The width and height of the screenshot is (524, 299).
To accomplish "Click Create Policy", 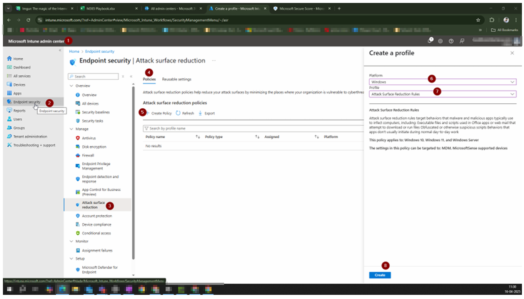I will point(158,113).
